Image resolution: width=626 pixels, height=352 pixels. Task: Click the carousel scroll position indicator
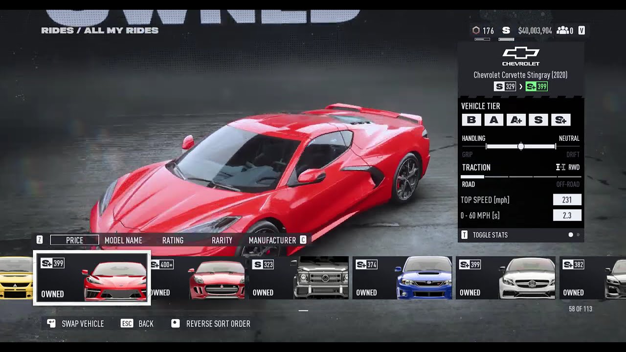tap(303, 310)
